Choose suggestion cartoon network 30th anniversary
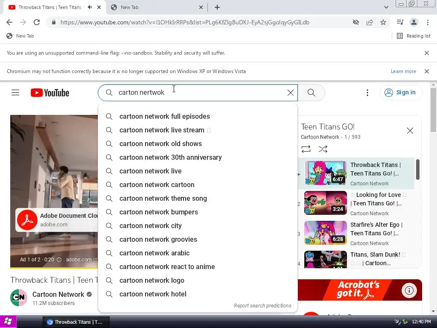 pyautogui.click(x=198, y=157)
